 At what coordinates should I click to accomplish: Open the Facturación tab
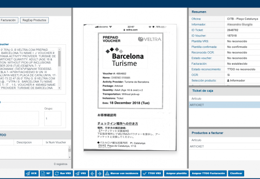8,20
